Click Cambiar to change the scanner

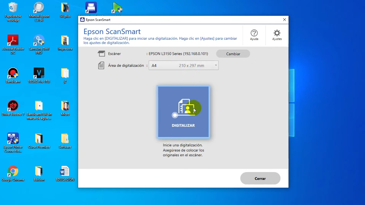click(233, 54)
